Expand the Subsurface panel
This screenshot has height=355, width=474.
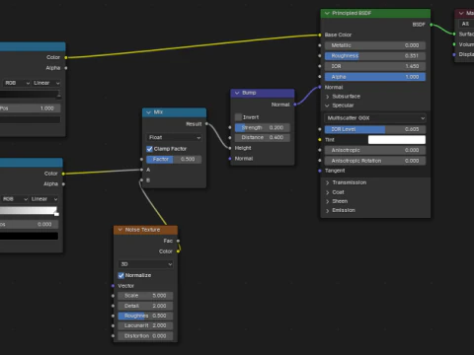328,97
